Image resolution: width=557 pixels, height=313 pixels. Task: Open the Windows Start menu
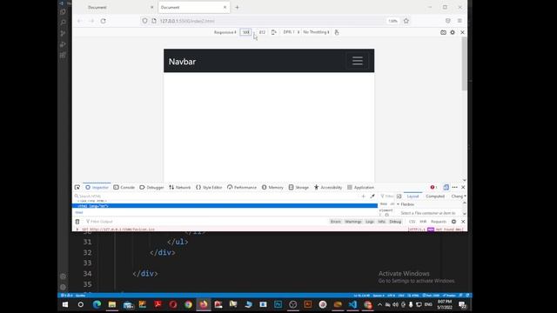coord(65,304)
